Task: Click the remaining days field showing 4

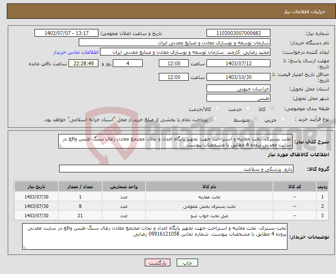Action: click(x=128, y=63)
